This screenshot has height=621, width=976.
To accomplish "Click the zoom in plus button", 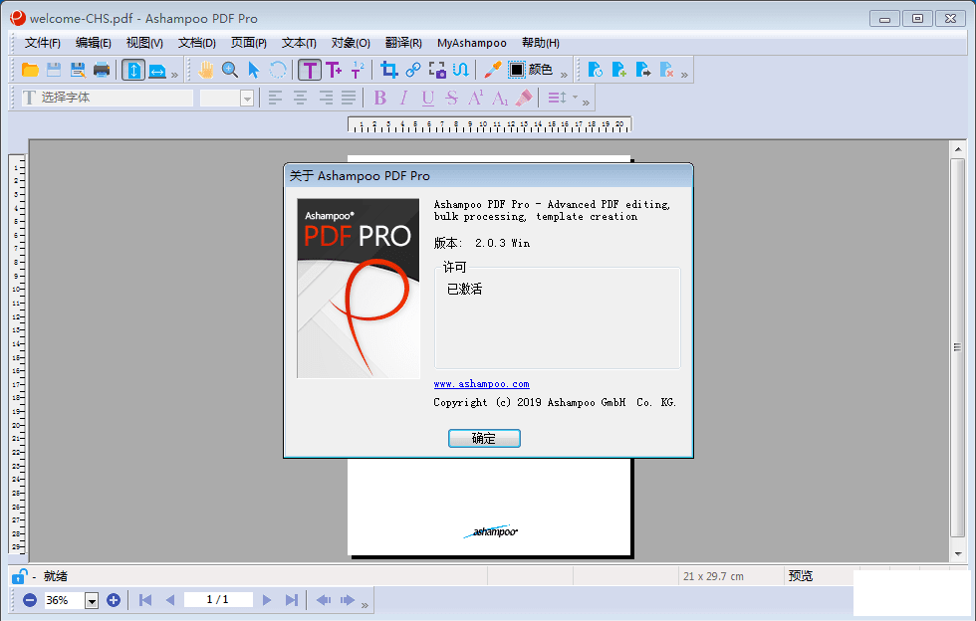I will point(114,600).
